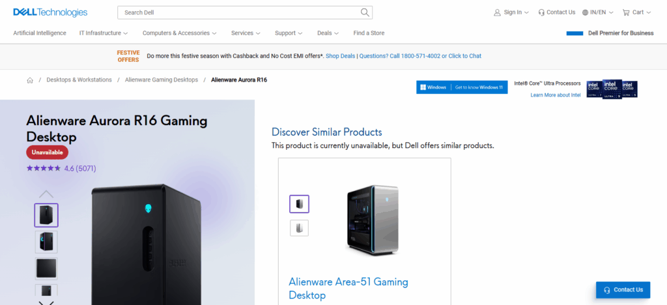The image size is (667, 305).
Task: Open Desktops & Workstations breadcrumb
Action: point(79,80)
